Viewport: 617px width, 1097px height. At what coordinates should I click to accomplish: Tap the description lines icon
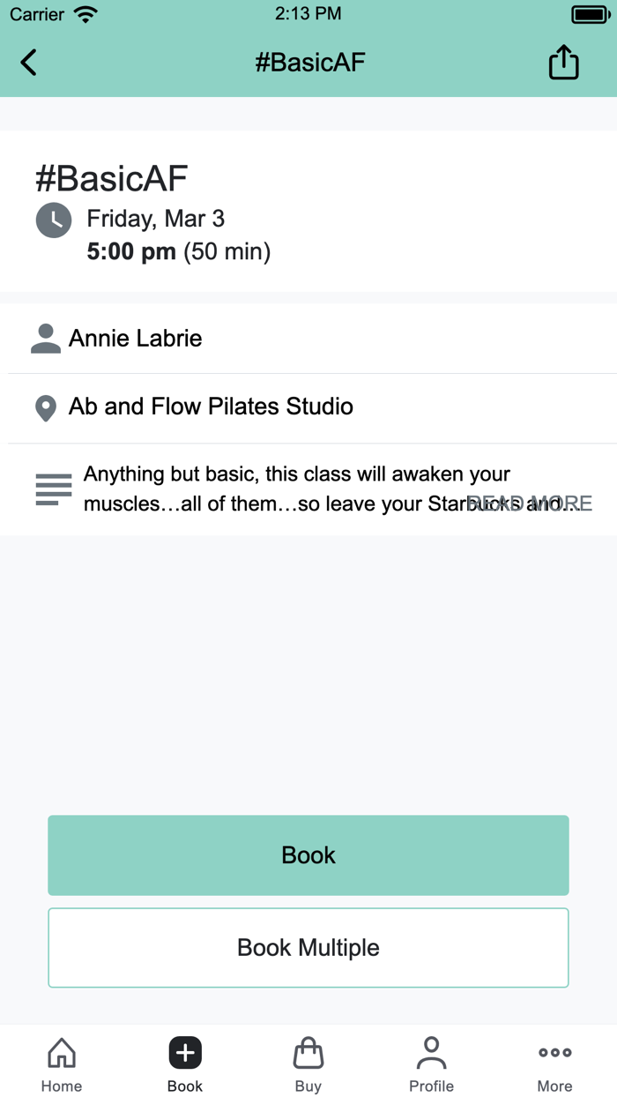tap(54, 489)
